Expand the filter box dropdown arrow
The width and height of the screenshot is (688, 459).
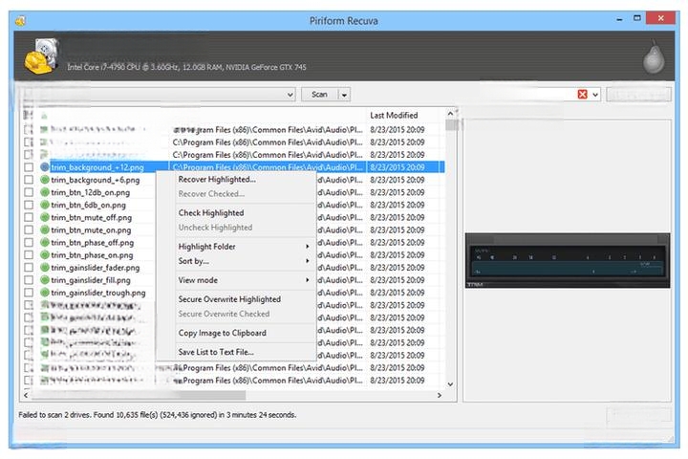coord(595,94)
